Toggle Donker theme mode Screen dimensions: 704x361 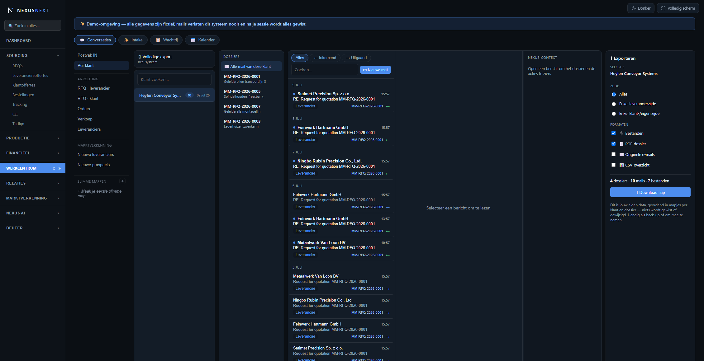pyautogui.click(x=641, y=8)
